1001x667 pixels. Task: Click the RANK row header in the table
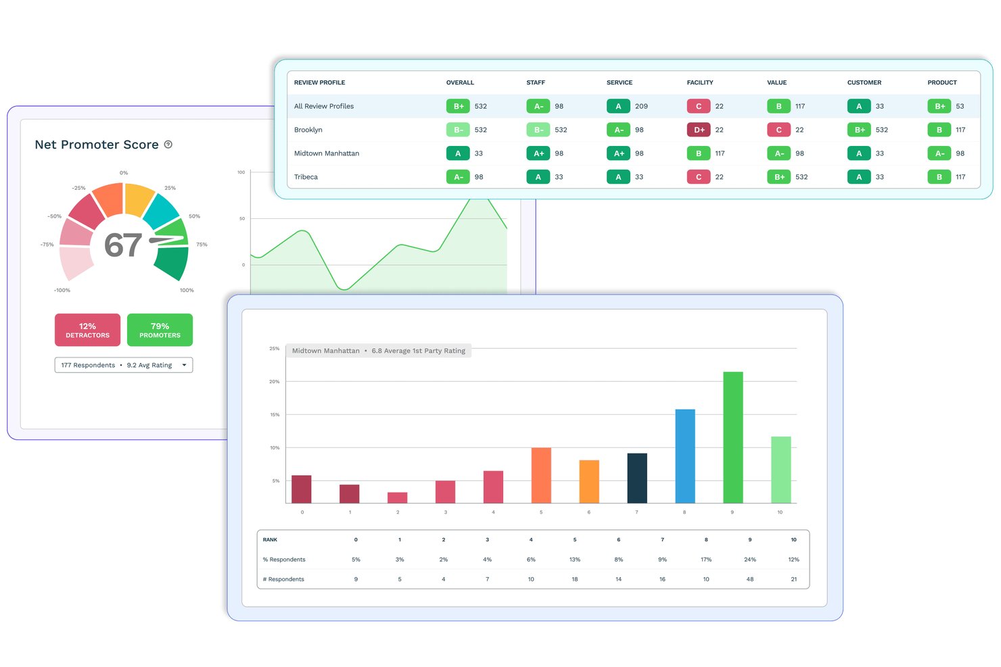point(270,540)
